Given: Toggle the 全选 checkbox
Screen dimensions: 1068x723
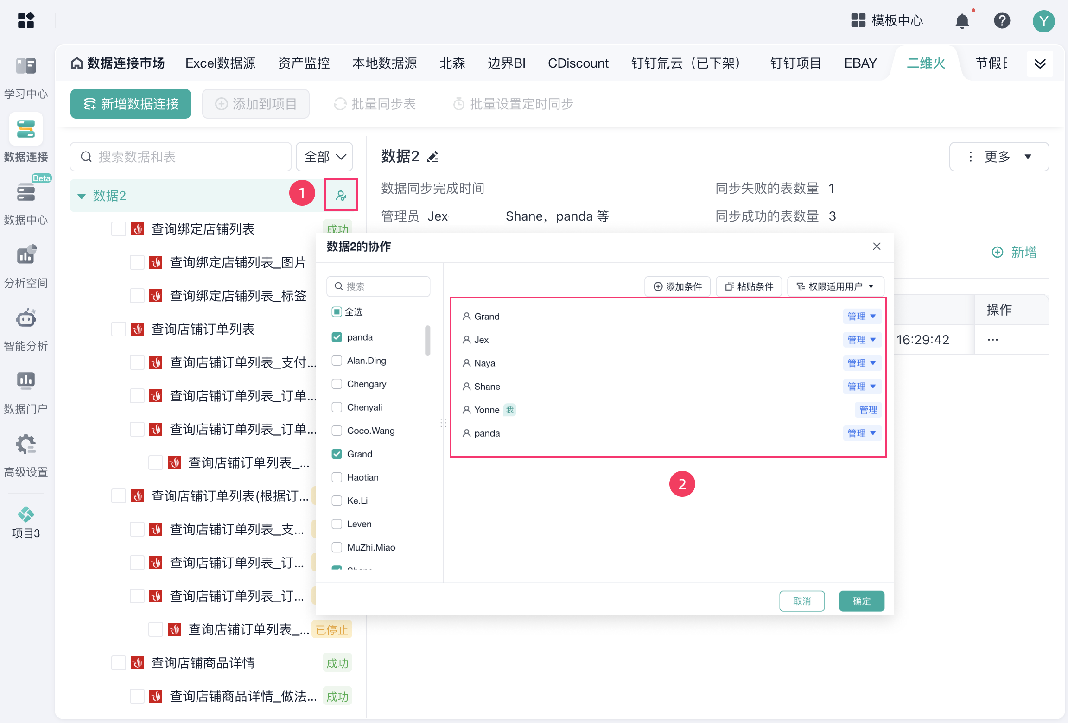Looking at the screenshot, I should pos(337,311).
